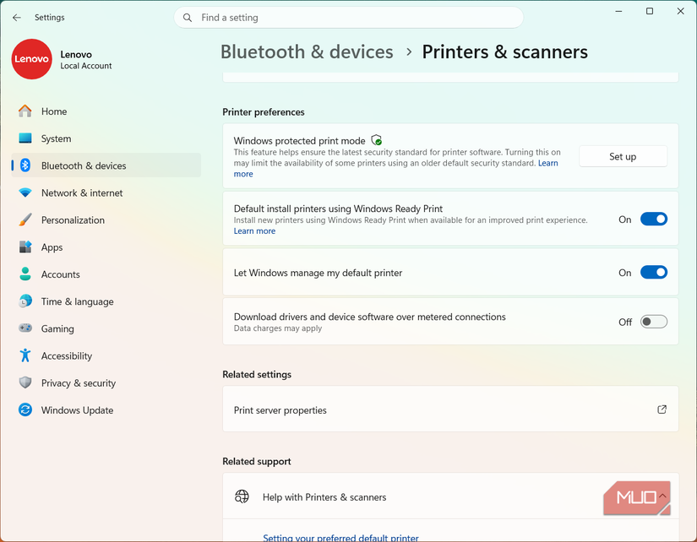Screen dimensions: 697x542
Task: Click the Home icon in sidebar
Action: tap(25, 111)
